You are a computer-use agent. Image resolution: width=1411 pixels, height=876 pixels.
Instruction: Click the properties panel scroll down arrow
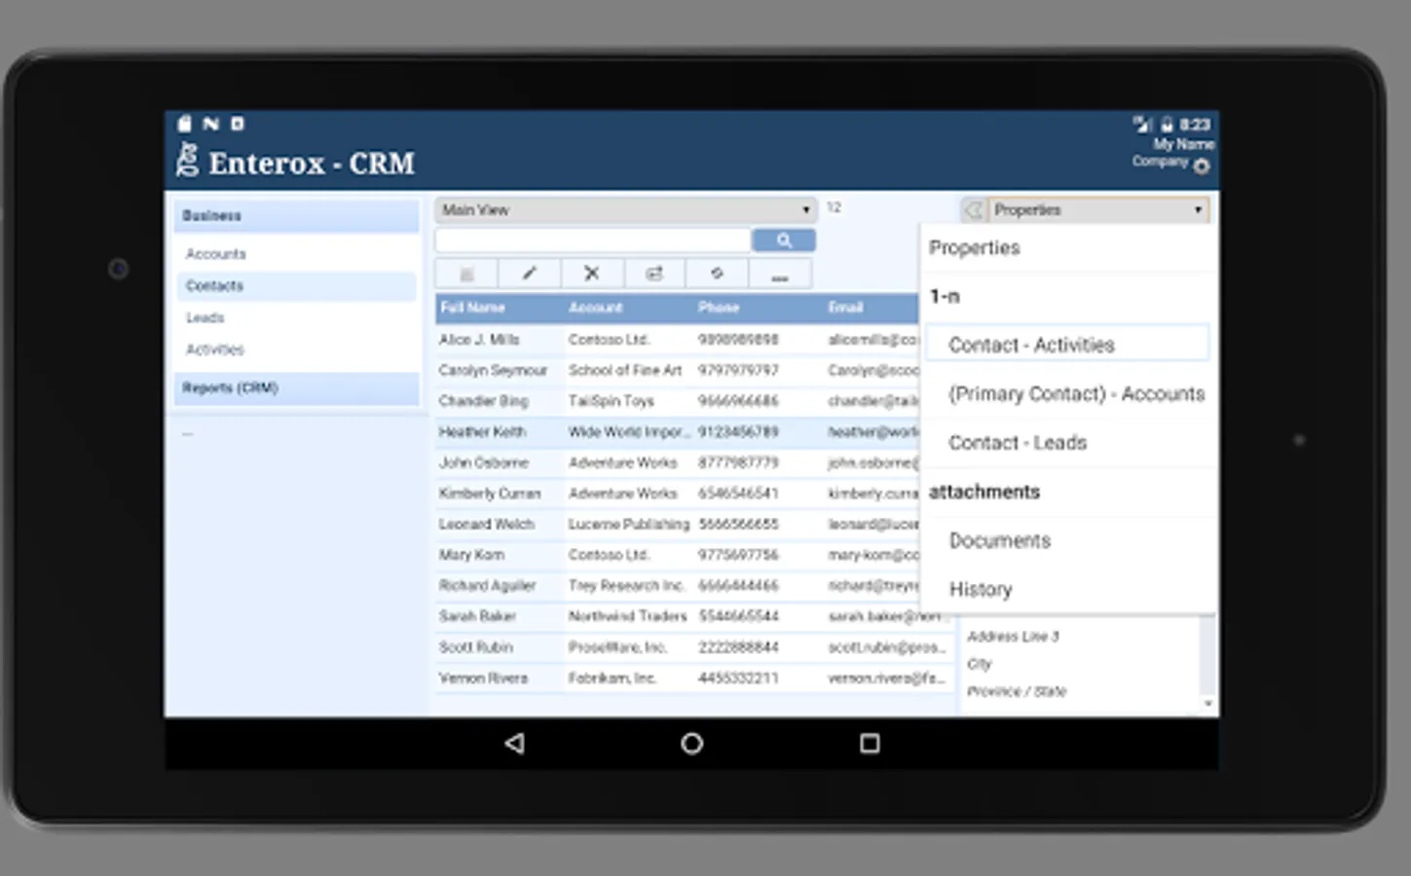[x=1208, y=704]
